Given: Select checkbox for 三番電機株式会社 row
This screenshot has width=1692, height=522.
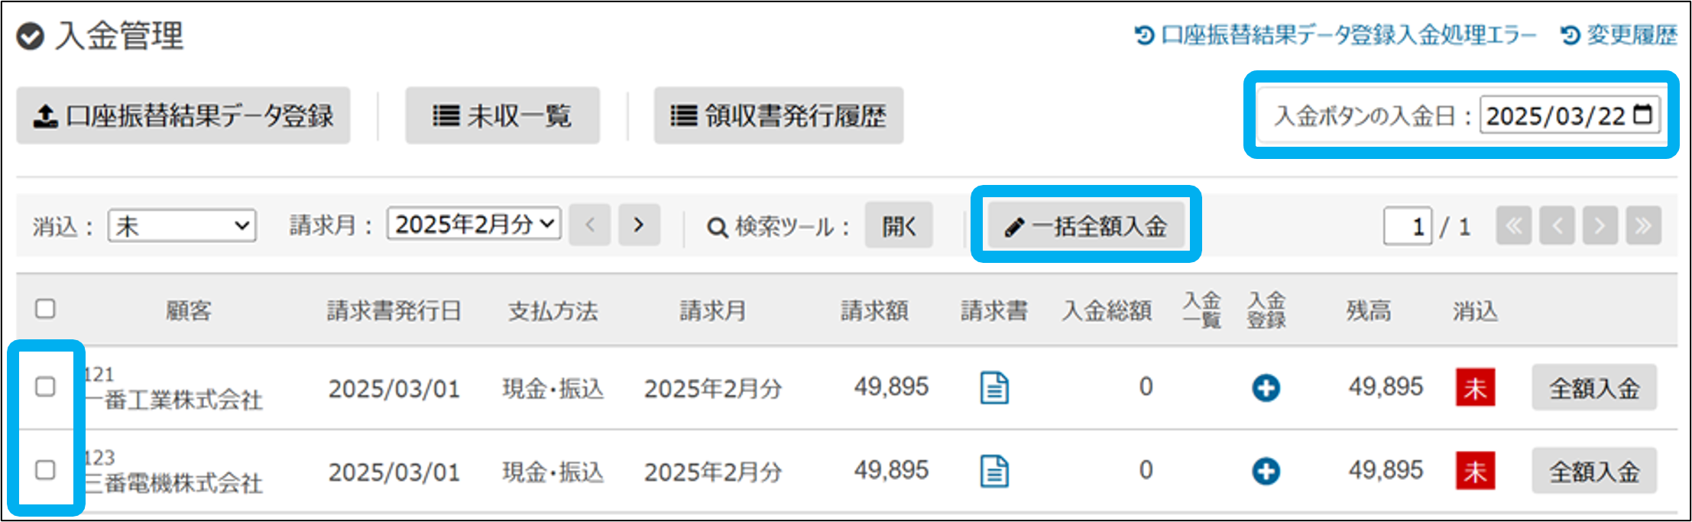Looking at the screenshot, I should click(x=46, y=469).
